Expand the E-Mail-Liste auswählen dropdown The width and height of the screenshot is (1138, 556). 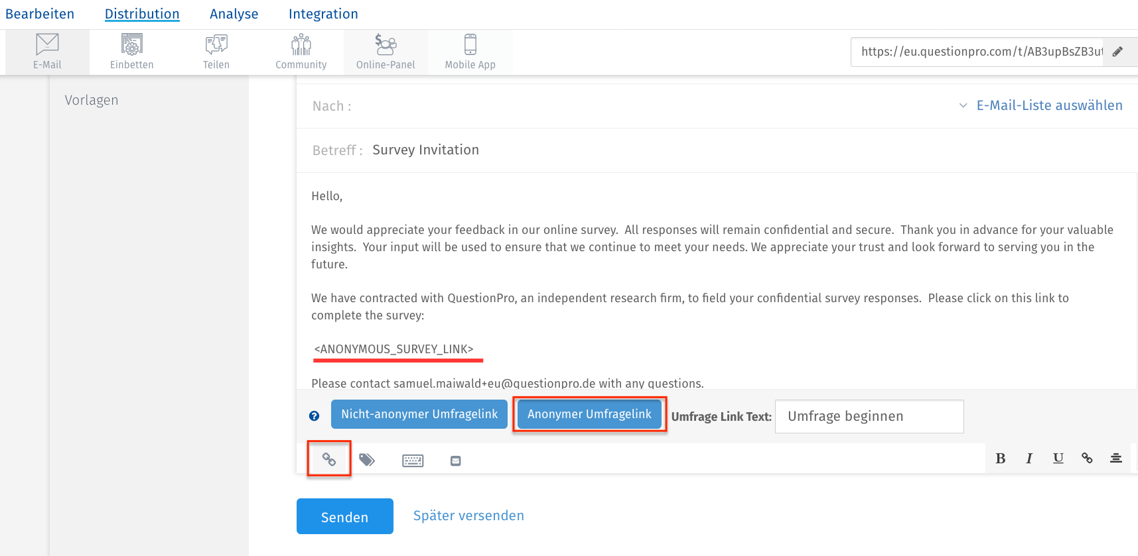pos(1041,105)
